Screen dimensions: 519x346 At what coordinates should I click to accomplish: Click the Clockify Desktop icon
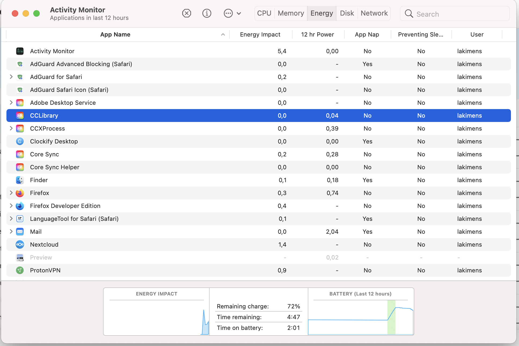pos(20,141)
